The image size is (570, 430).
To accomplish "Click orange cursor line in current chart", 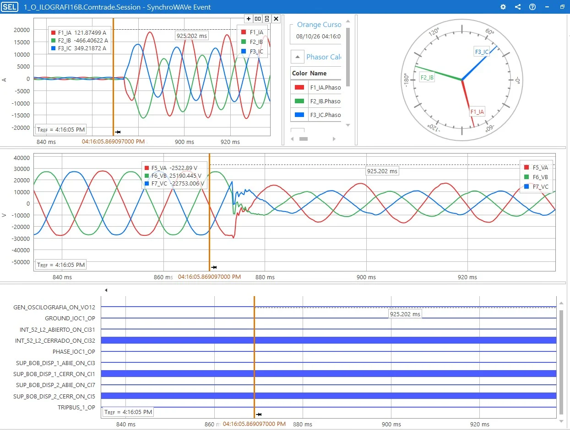I will 113,77.
